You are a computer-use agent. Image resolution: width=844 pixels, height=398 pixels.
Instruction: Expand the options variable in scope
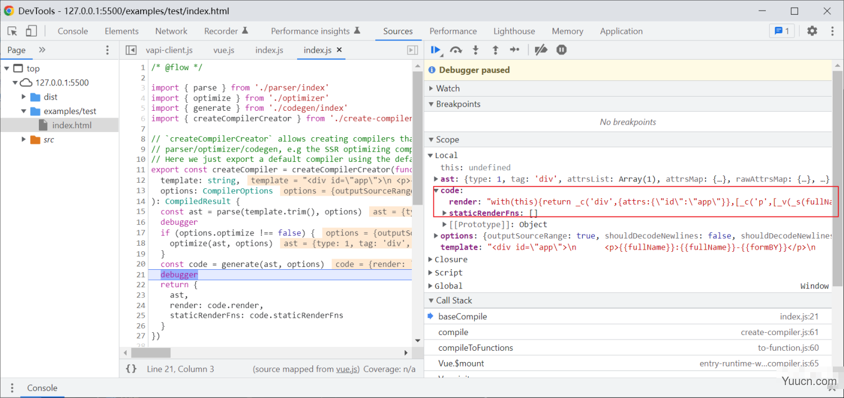[436, 236]
